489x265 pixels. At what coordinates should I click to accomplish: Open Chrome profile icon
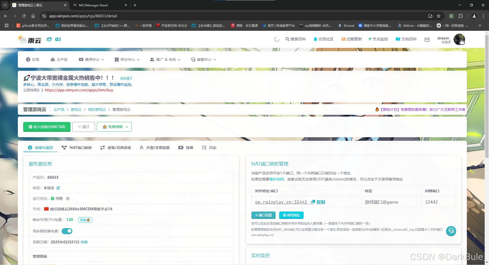(474, 16)
